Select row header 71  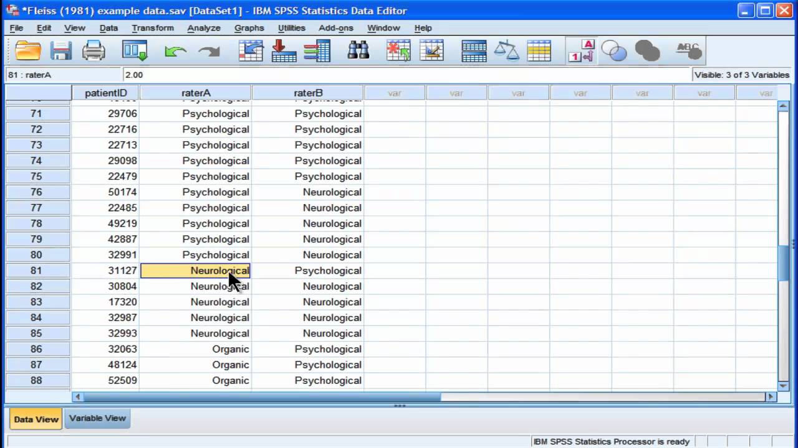36,114
